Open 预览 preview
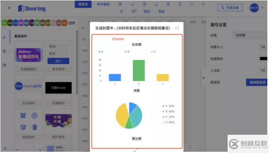This screenshot has height=153, width=269. click(147, 12)
